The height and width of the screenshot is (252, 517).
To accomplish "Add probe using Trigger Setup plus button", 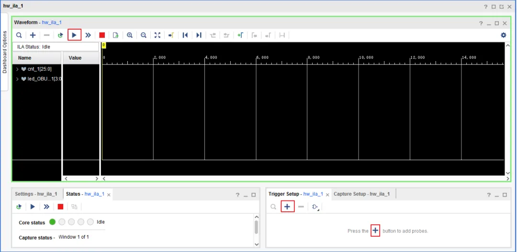I will [x=287, y=207].
